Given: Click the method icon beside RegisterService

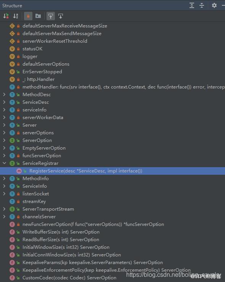Looking at the screenshot, I should [x=19, y=171].
